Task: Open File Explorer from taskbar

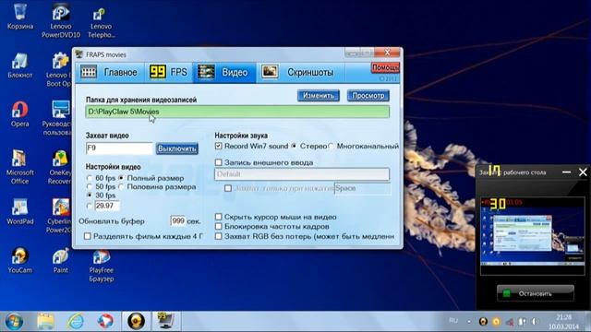Action: (45, 322)
